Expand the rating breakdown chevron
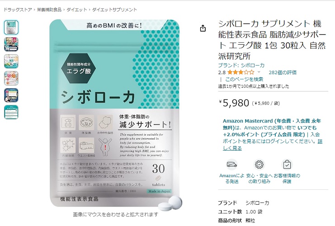 pyautogui.click(x=259, y=72)
